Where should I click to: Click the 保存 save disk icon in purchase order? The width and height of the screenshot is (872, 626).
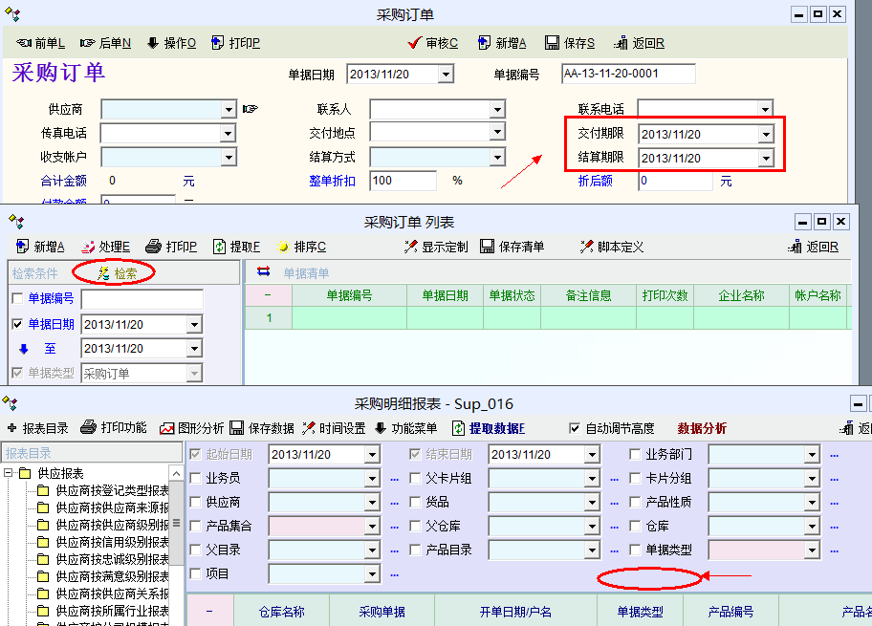tap(552, 43)
